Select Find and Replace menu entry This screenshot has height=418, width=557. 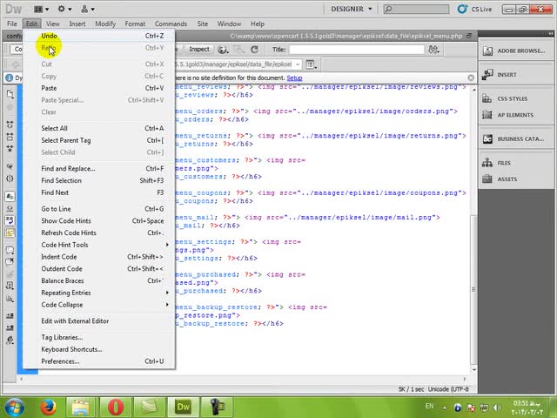(68, 168)
